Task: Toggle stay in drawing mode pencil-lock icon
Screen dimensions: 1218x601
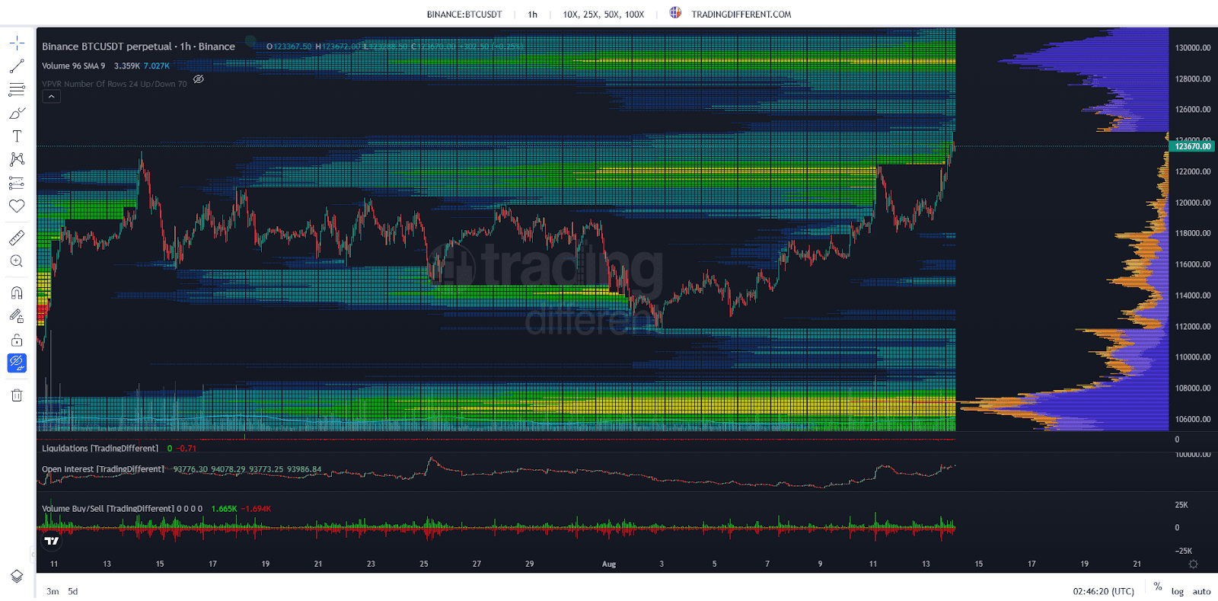Action: 17,316
